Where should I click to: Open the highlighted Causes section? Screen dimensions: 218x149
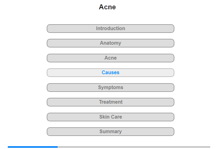110,73
